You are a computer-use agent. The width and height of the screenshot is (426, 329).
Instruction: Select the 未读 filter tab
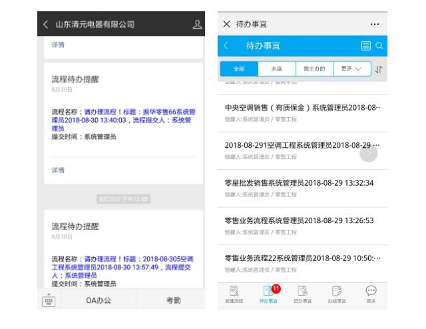tap(277, 69)
